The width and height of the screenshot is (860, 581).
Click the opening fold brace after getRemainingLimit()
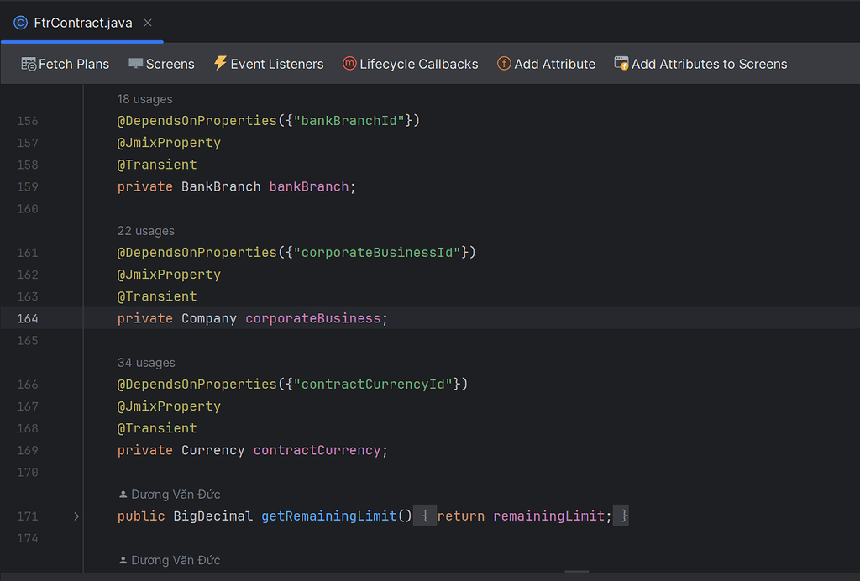[425, 516]
